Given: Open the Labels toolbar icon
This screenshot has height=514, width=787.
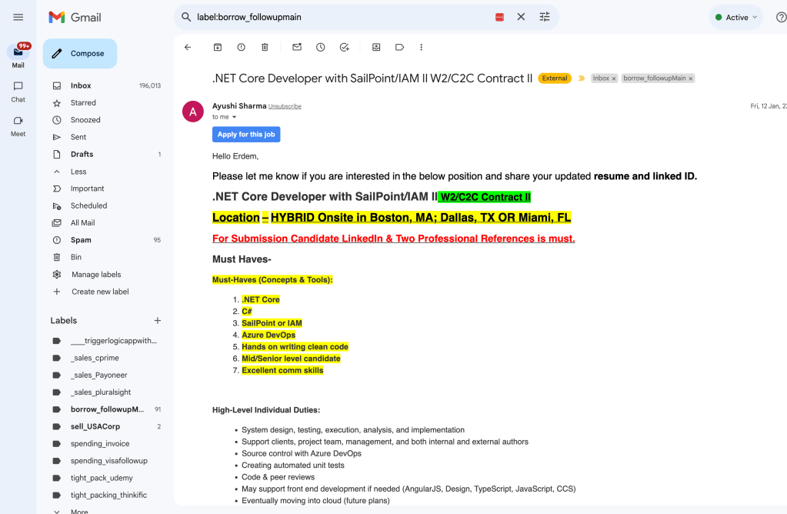Looking at the screenshot, I should [x=399, y=47].
